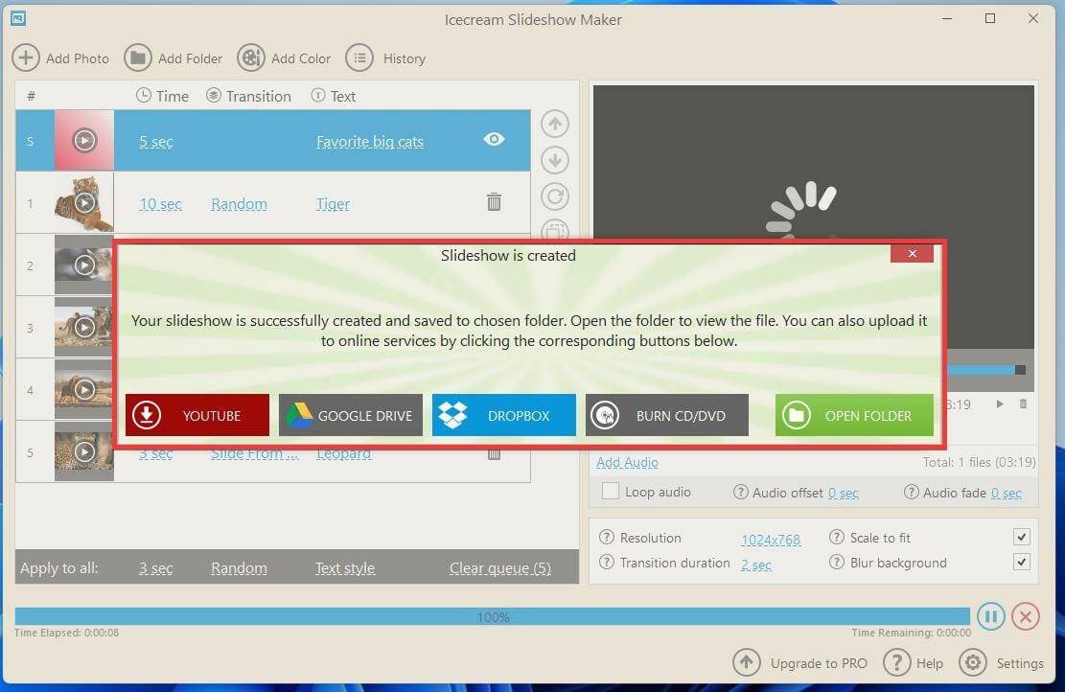Click the Resolution help question icon
Viewport: 1065px width, 692px height.
[607, 537]
